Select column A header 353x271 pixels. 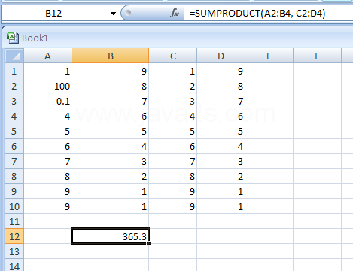point(47,56)
